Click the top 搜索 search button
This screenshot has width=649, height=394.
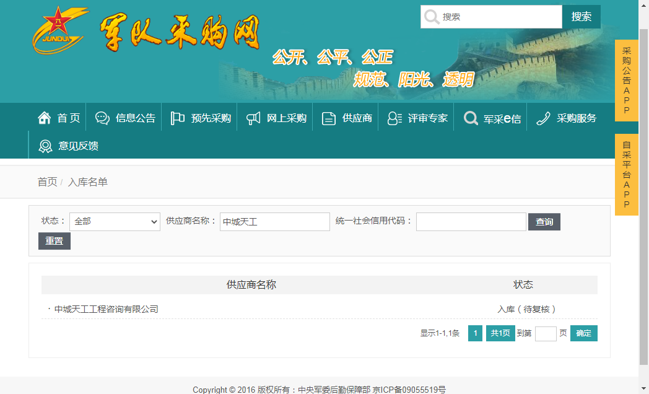click(x=581, y=17)
